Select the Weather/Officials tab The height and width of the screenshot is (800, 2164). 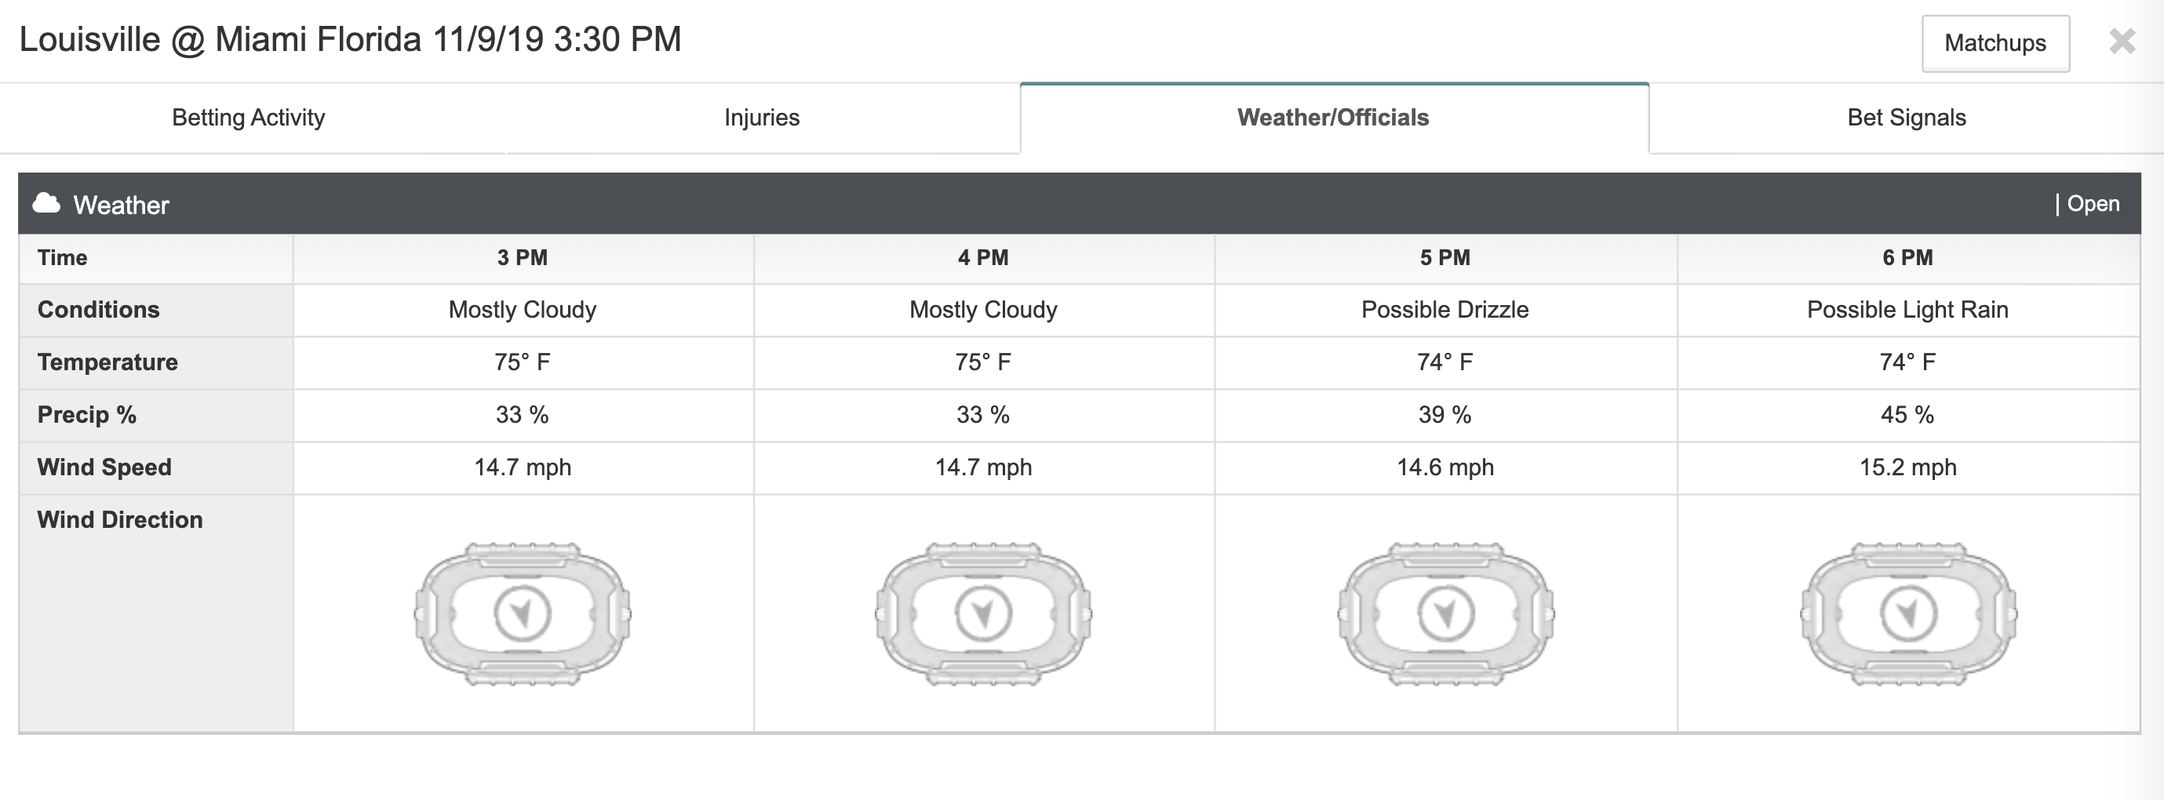click(1333, 118)
